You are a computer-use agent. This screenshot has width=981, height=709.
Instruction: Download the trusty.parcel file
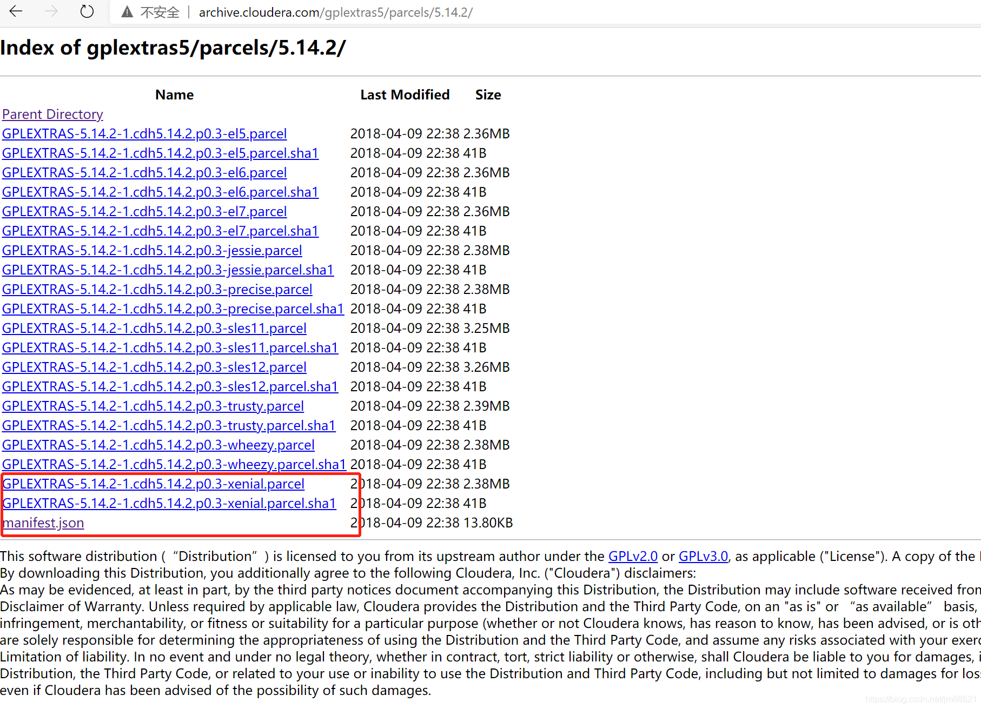coord(153,406)
